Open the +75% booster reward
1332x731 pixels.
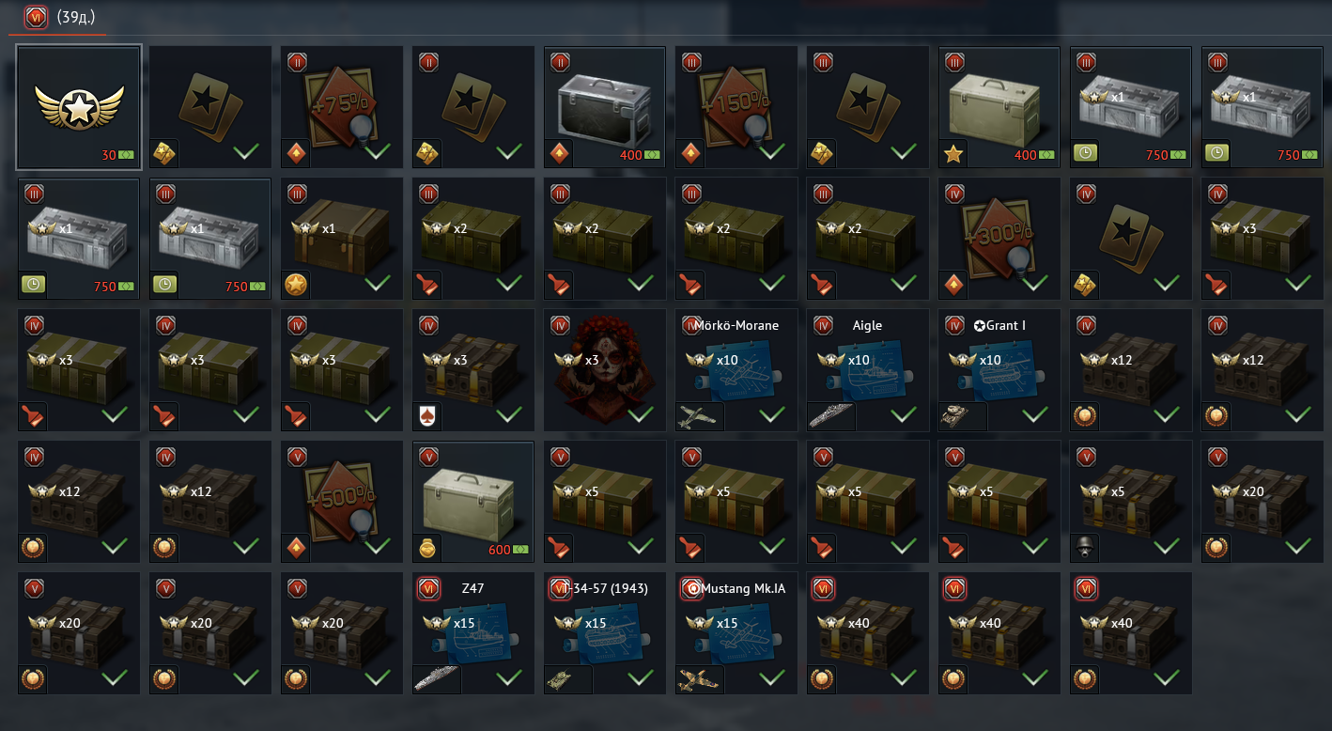pos(342,107)
